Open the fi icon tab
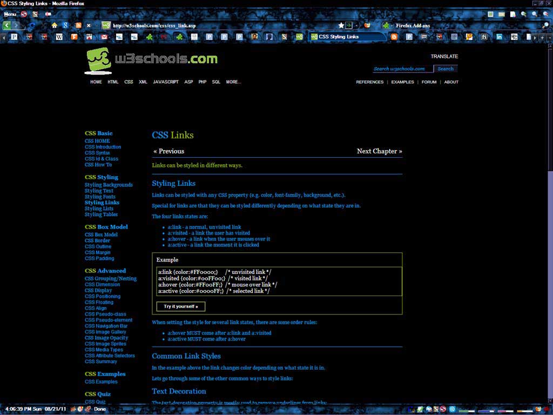The height and width of the screenshot is (415, 553). [484, 37]
